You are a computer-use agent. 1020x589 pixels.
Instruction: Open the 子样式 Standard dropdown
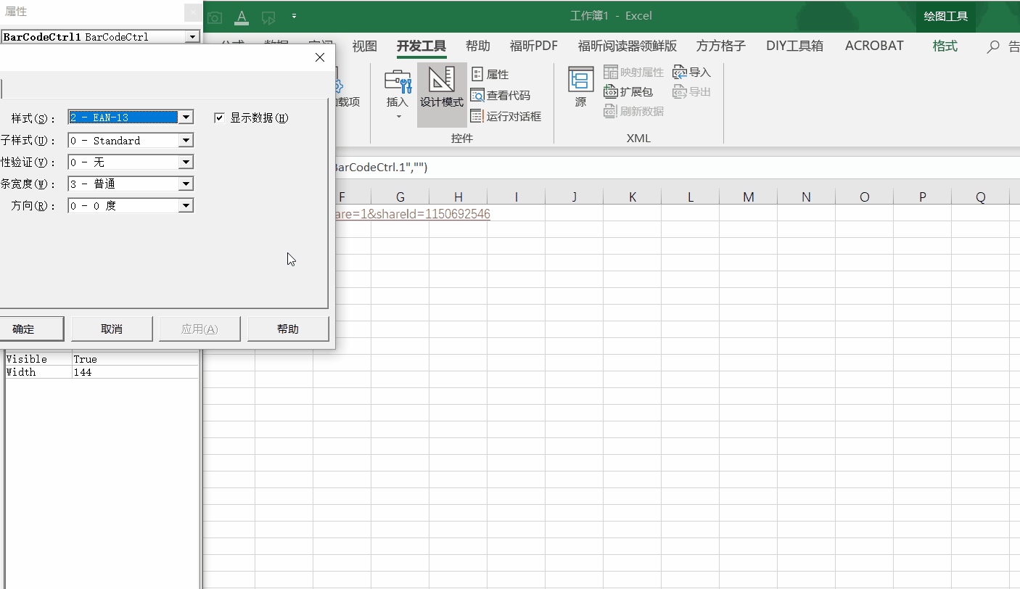pyautogui.click(x=186, y=141)
